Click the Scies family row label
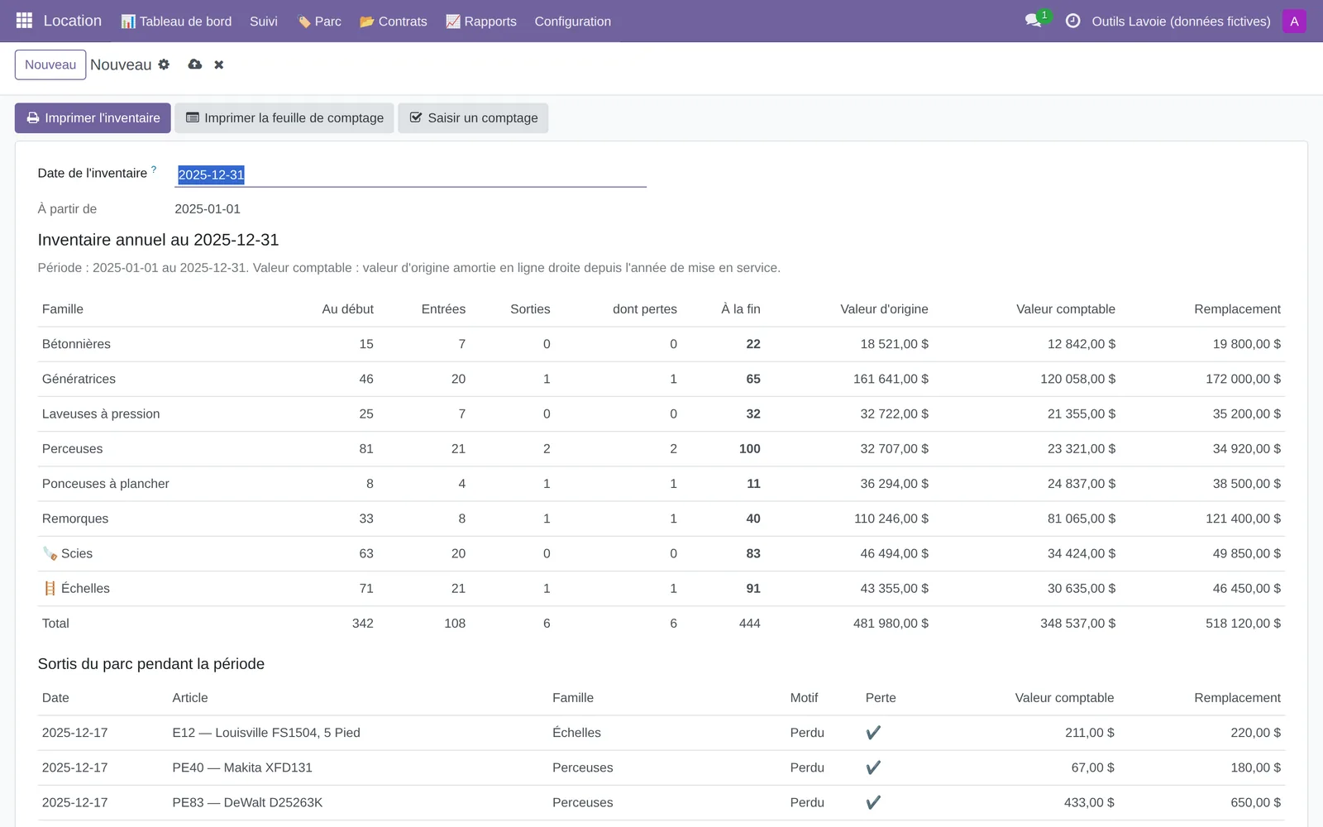Image resolution: width=1323 pixels, height=827 pixels. coord(68,553)
